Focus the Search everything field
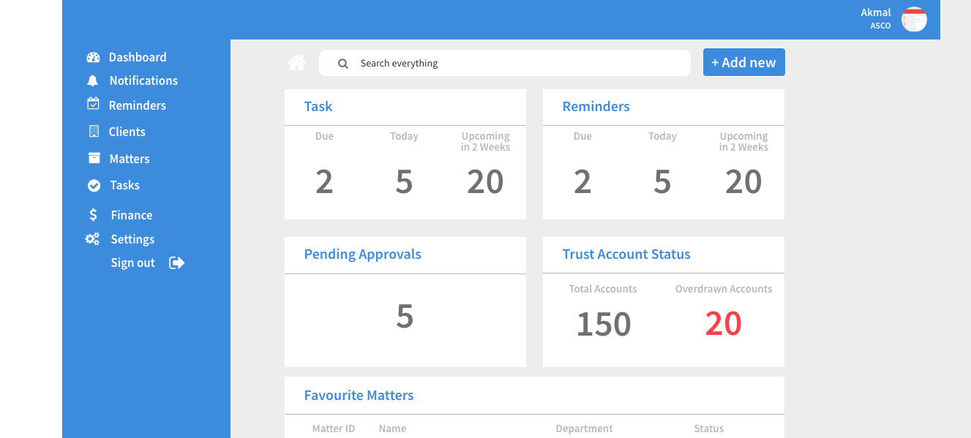This screenshot has width=971, height=438. point(505,63)
